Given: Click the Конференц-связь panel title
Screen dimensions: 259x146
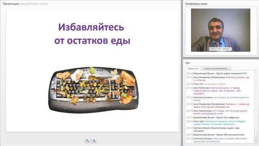Looking at the screenshot, I should pyautogui.click(x=196, y=4).
